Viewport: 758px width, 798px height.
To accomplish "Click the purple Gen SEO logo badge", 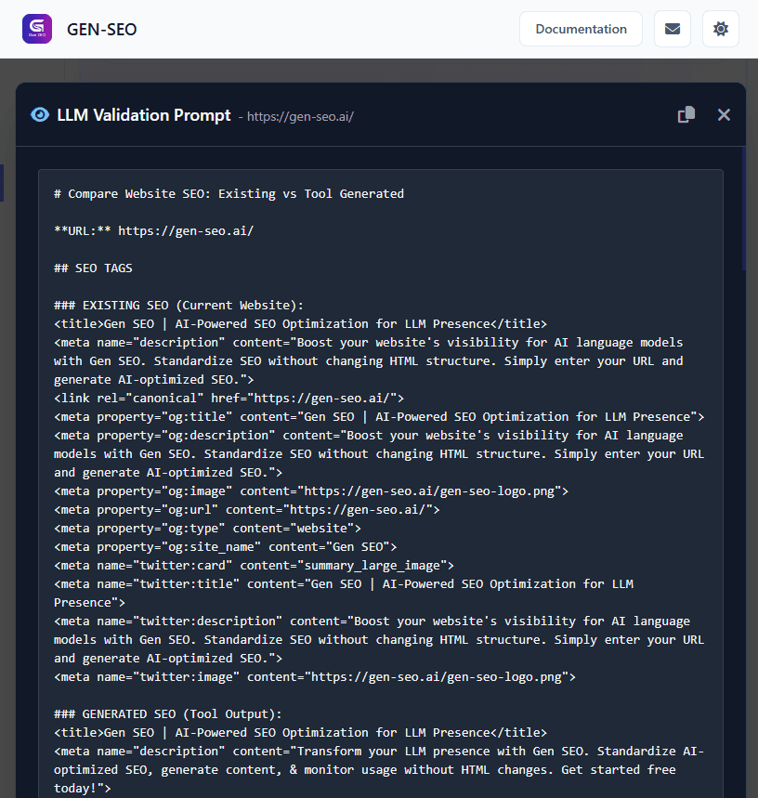I will click(x=36, y=28).
